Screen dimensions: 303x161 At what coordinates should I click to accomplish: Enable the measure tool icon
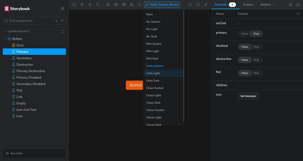tap(132, 5)
